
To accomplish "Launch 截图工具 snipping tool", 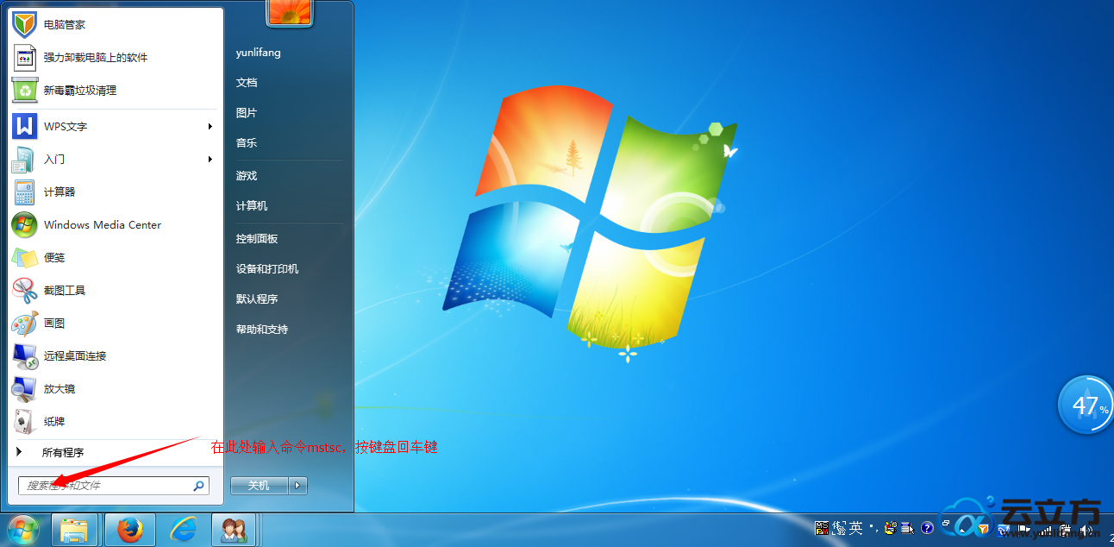I will pos(116,290).
